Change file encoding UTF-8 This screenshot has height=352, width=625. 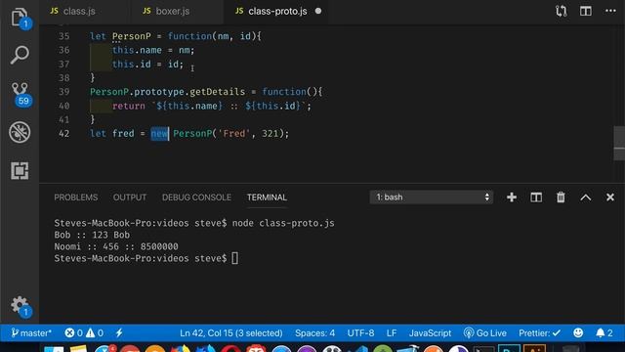tap(360, 332)
